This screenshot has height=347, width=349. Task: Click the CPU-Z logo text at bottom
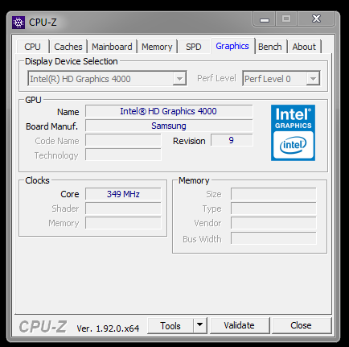[43, 327]
